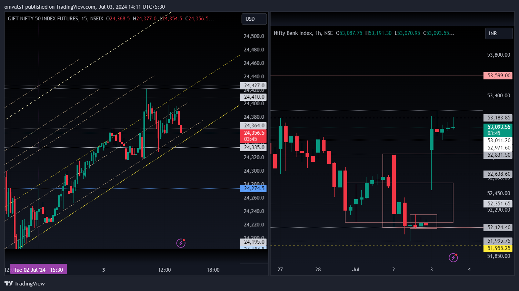Select the 52,831.50 price label
519x291 pixels.
pyautogui.click(x=498, y=155)
